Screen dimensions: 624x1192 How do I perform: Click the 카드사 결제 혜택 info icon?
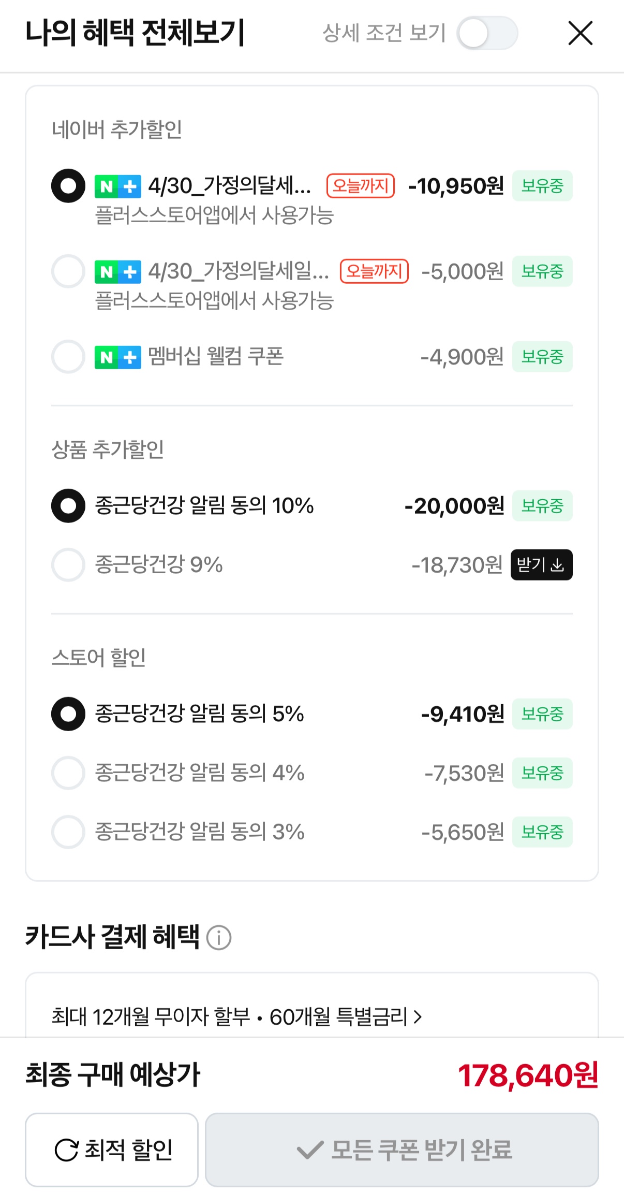pos(219,938)
